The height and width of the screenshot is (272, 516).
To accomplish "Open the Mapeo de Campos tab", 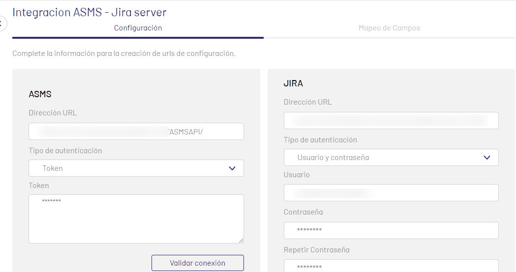I will (x=389, y=28).
